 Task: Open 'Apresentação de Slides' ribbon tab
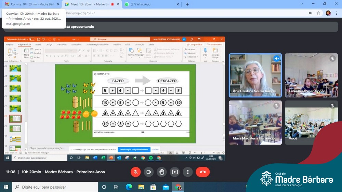(97, 44)
